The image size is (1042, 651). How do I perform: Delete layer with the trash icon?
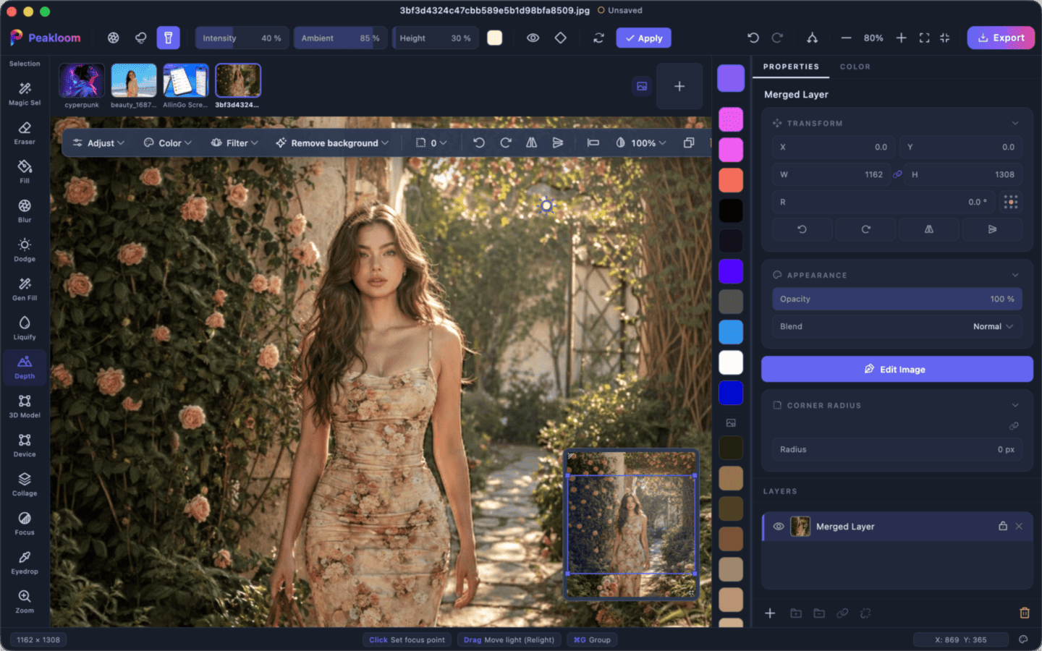click(1025, 613)
